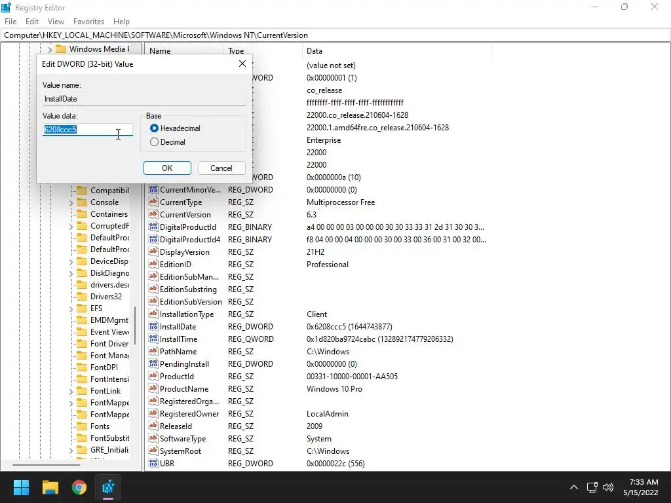Open the View menu

56,22
